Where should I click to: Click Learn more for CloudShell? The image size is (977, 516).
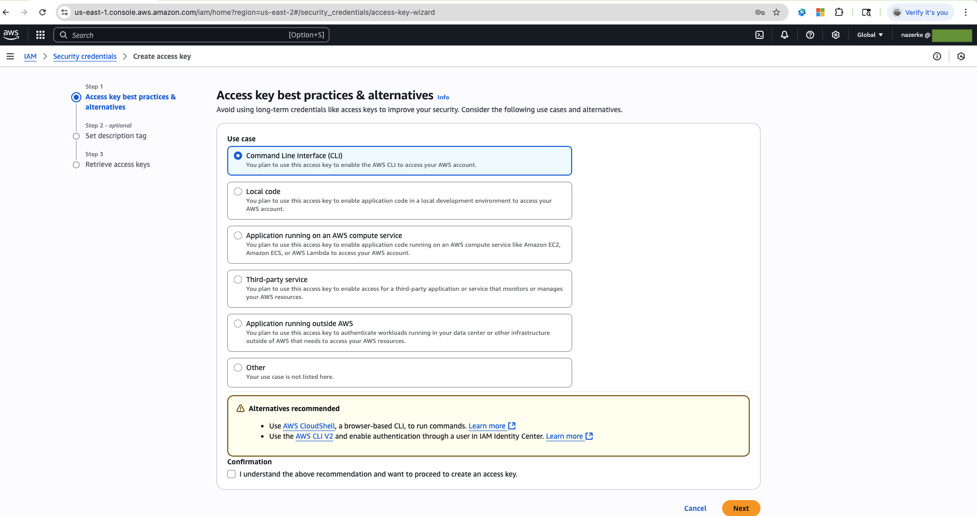[x=487, y=426]
